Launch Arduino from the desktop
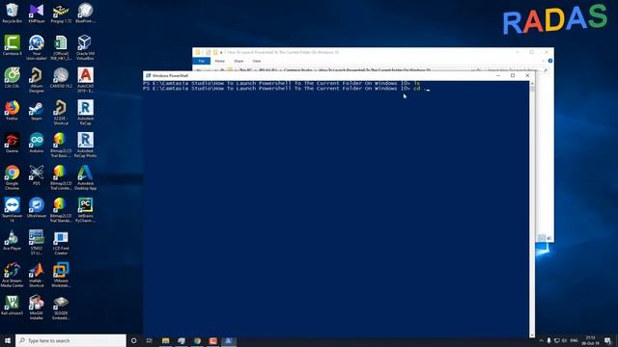Image resolution: width=618 pixels, height=347 pixels. point(37,143)
